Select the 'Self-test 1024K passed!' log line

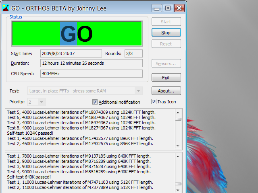pos(30,133)
